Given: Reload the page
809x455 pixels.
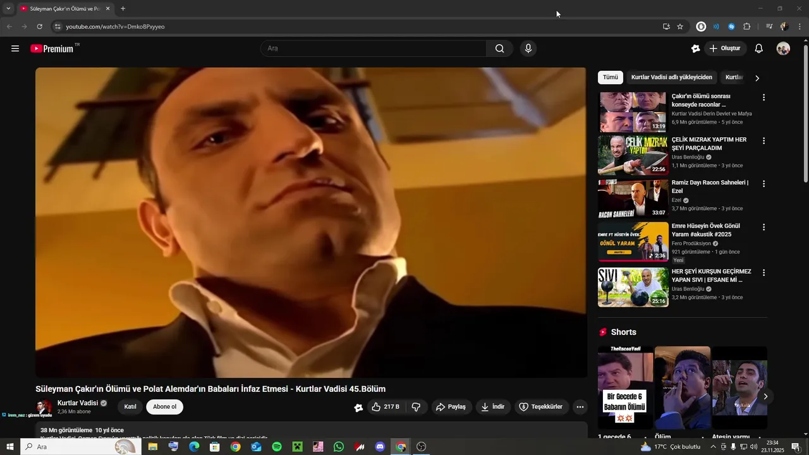Looking at the screenshot, I should (x=39, y=27).
